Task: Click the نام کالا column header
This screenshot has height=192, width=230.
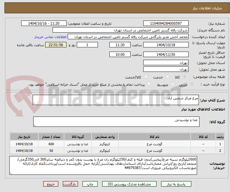Action: [x=154, y=137]
